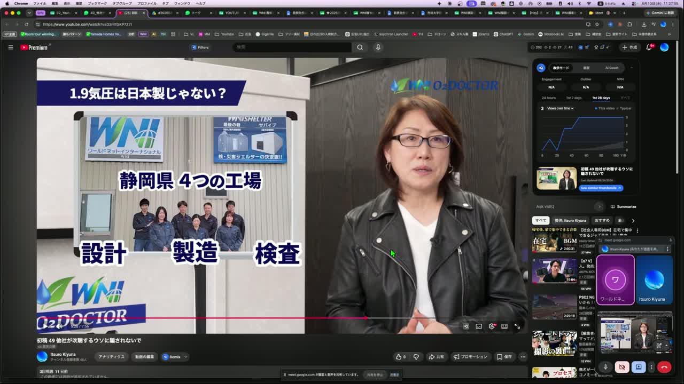Switch chart range to 1st 7 days
Screen dimensions: 684x384
(x=574, y=98)
